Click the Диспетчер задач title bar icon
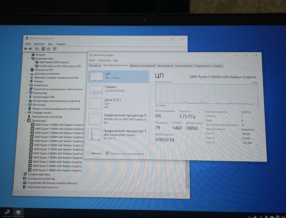286x218 pixels. tap(91, 55)
